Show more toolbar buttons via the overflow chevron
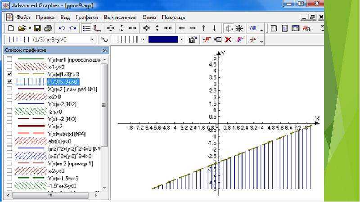 click(x=322, y=28)
